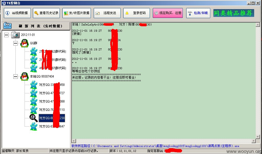Select buddy icon for contact ending 458
Screen dimensions: 262x154
point(34,85)
